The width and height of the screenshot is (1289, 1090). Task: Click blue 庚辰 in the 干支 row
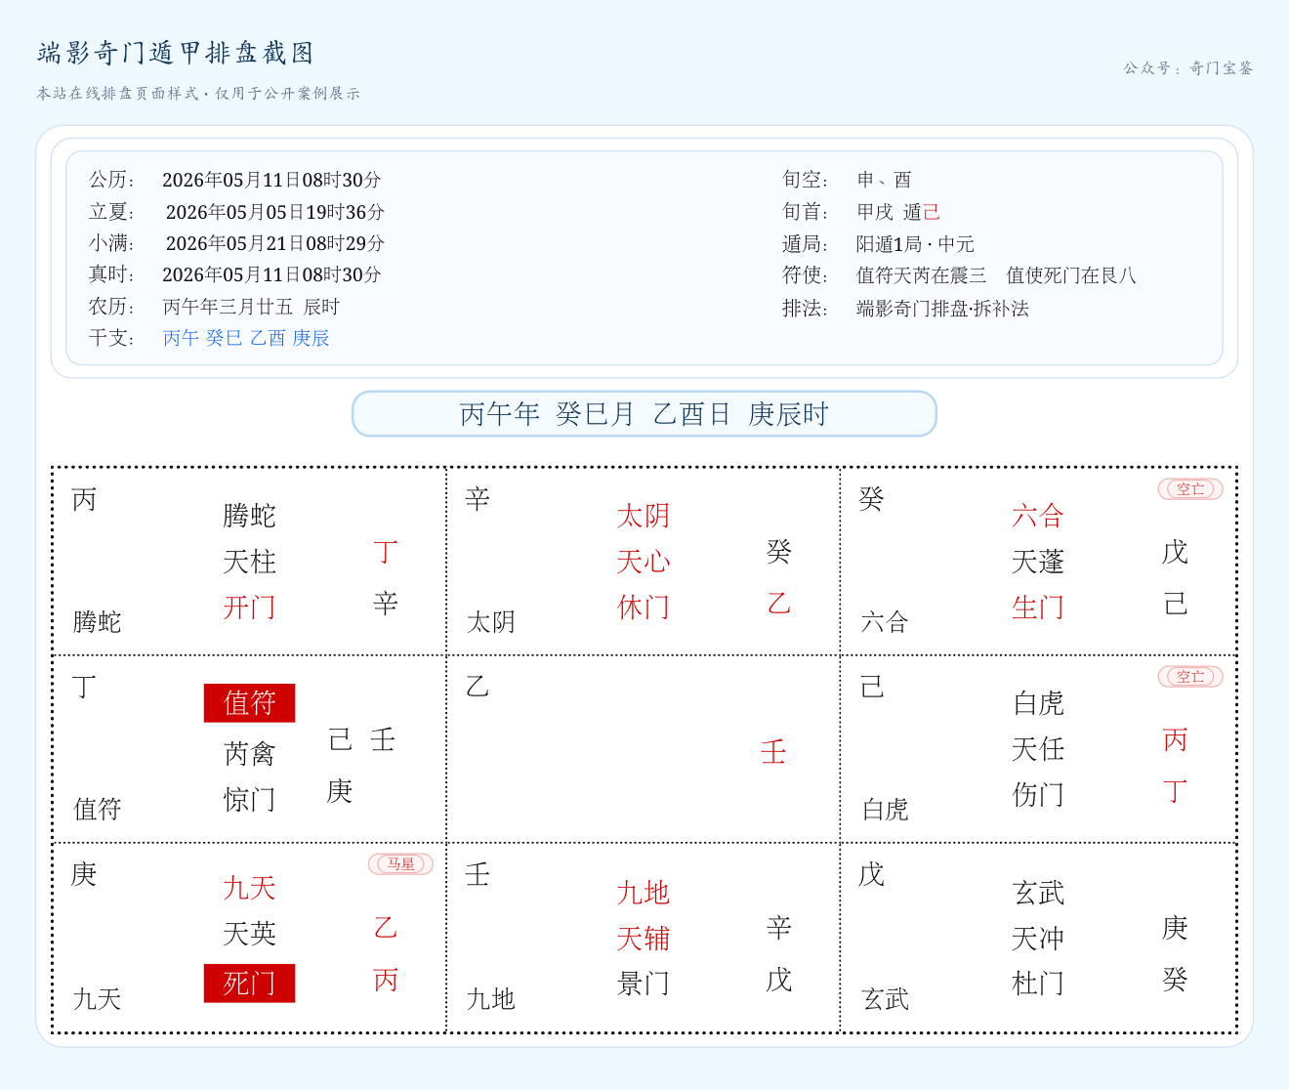tap(311, 338)
